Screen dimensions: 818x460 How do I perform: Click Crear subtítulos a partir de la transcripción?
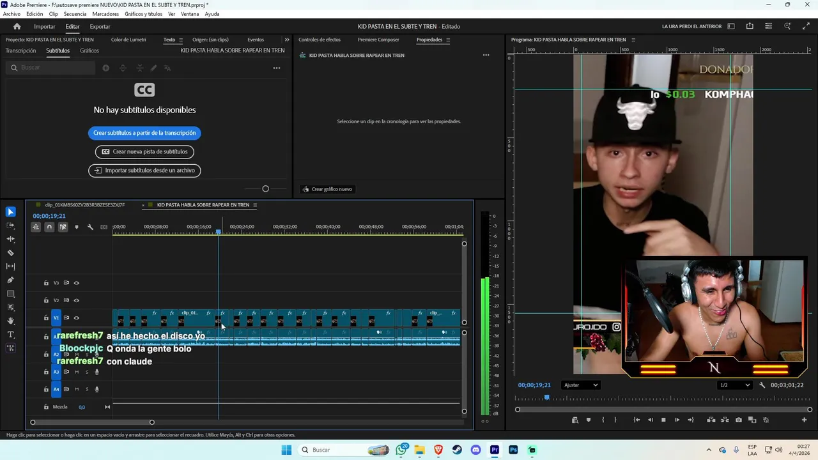point(144,133)
